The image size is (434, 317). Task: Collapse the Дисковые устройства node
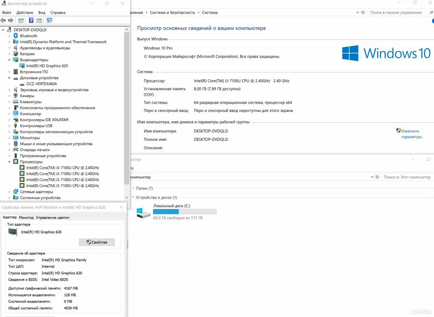[9, 78]
